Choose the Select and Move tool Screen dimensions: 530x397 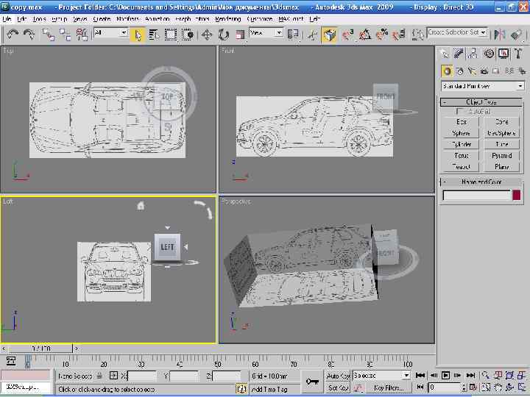(x=207, y=34)
